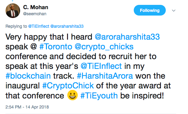
Task: Open the tweet options chevron menu
Action: pyautogui.click(x=174, y=11)
